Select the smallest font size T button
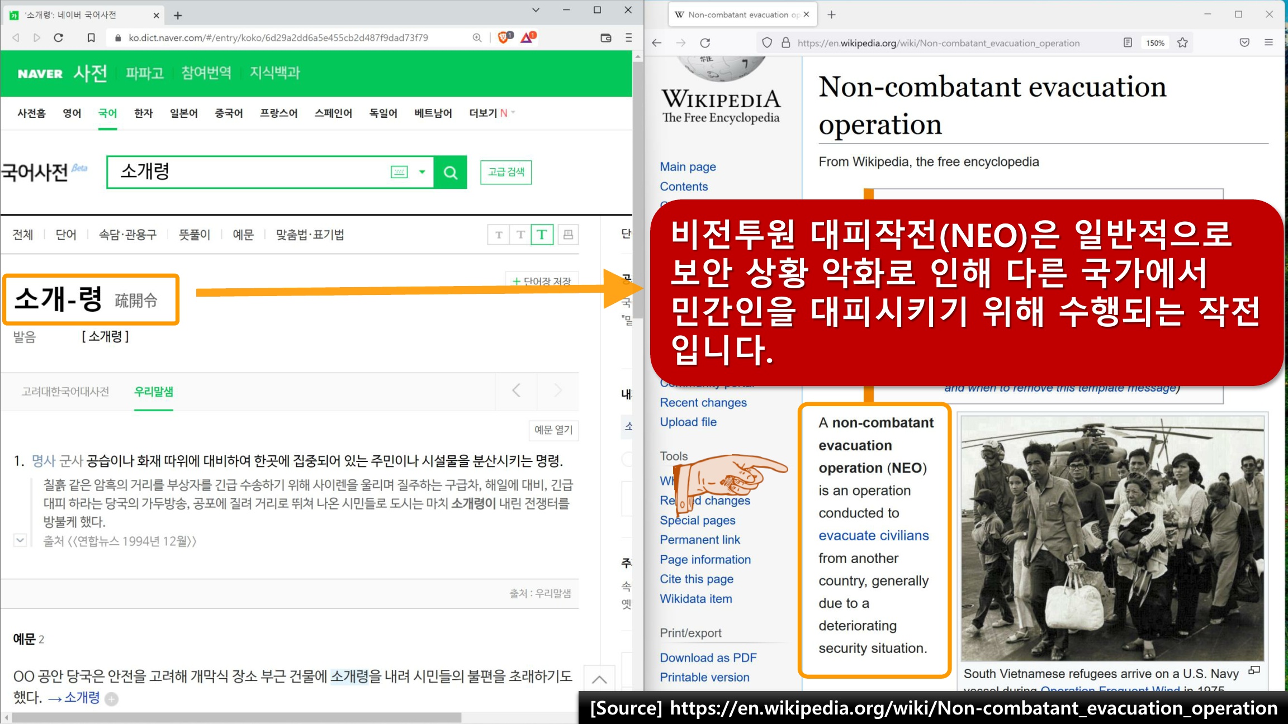The height and width of the screenshot is (724, 1288). [x=499, y=235]
